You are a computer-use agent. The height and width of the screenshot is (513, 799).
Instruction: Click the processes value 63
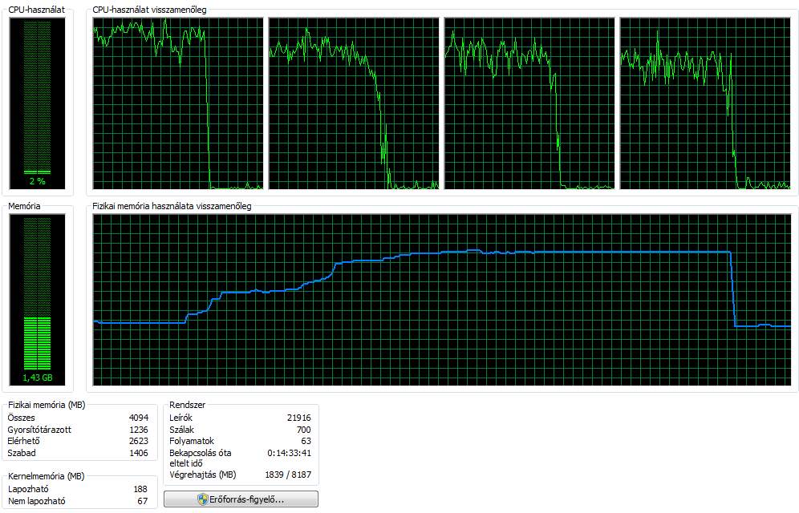pos(306,441)
